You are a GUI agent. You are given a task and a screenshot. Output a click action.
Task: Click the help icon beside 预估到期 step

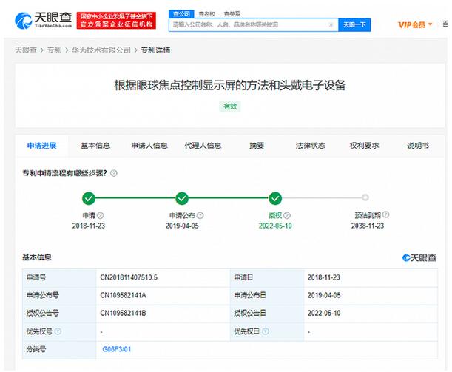click(x=385, y=214)
